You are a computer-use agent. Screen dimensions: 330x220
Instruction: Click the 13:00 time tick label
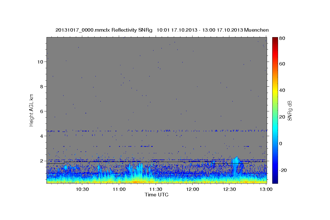coord(266,189)
